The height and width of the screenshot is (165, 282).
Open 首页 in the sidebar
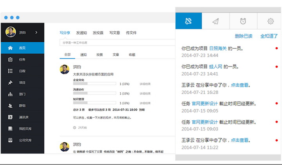(22, 48)
